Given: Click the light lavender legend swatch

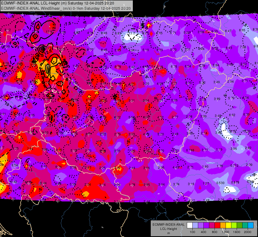Looking at the screenshot, I should click(195, 225).
